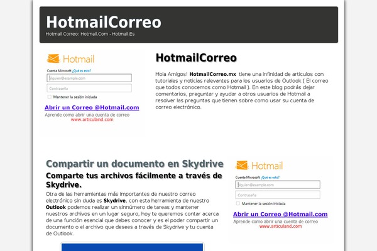This screenshot has height=251, width=377.
Task: Open 'Compartir un documento en Skydrive' article title
Action: pos(135,164)
